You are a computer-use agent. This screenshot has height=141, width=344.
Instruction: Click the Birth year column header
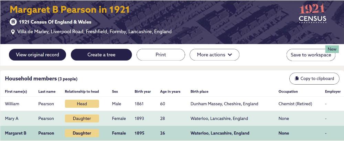(x=143, y=92)
